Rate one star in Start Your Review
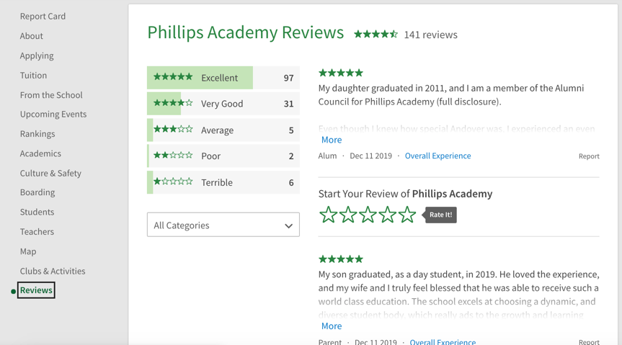Viewport: 622px width, 345px height. (x=328, y=215)
